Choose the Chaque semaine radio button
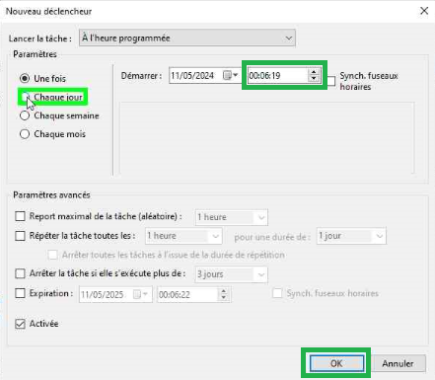435x380 pixels. pyautogui.click(x=25, y=115)
